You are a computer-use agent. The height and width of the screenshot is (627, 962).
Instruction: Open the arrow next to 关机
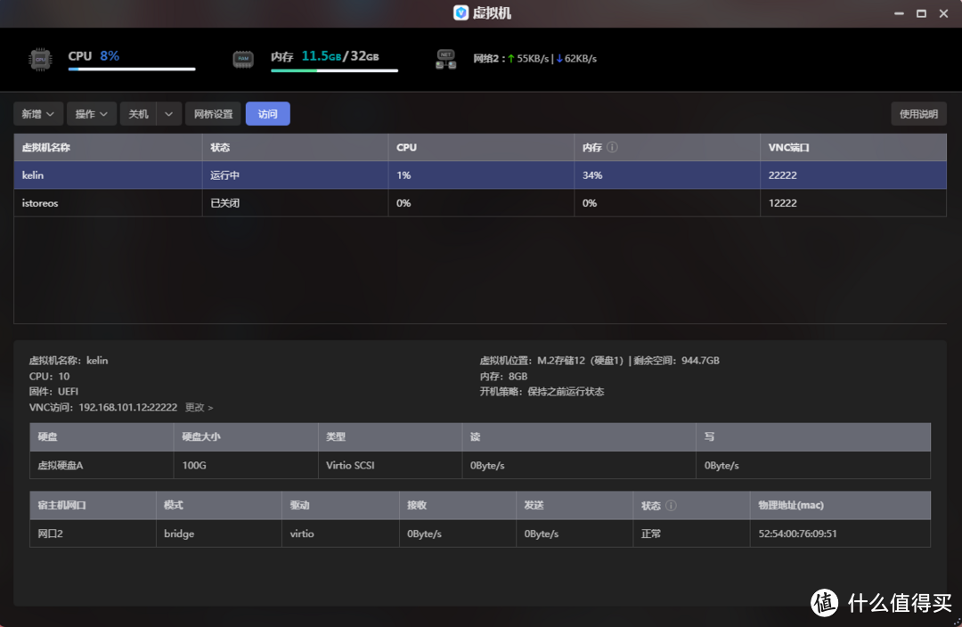(169, 114)
